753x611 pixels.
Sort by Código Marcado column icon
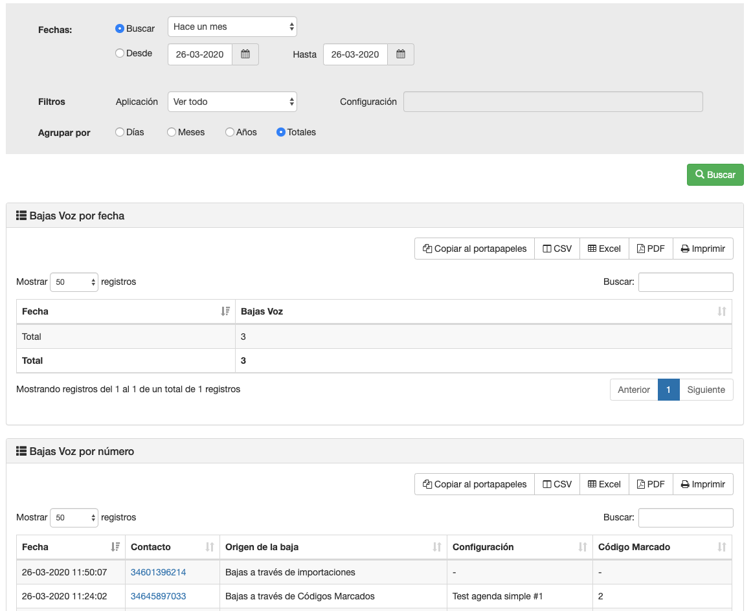(721, 547)
